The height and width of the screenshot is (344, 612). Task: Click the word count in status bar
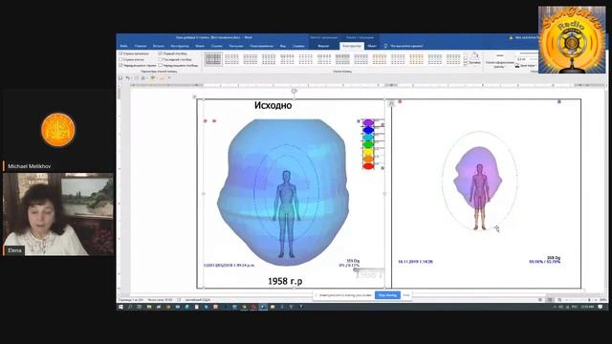coord(160,300)
